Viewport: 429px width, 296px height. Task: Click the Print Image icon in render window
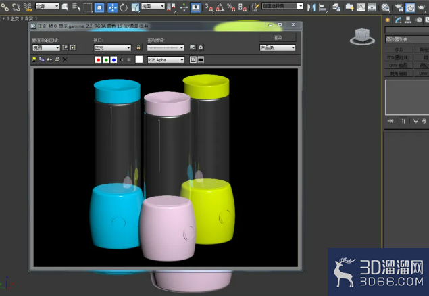[57, 59]
